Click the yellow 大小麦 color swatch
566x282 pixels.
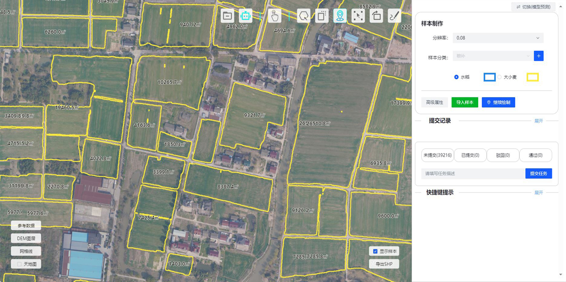(533, 77)
